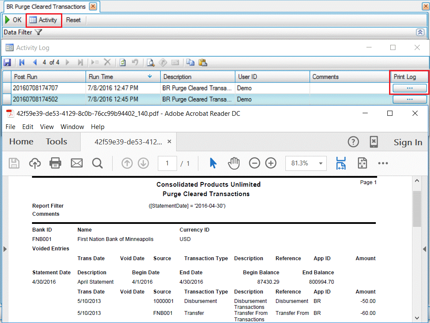430x323 pixels.
Task: Click the Fit full page icon
Action: [362, 163]
